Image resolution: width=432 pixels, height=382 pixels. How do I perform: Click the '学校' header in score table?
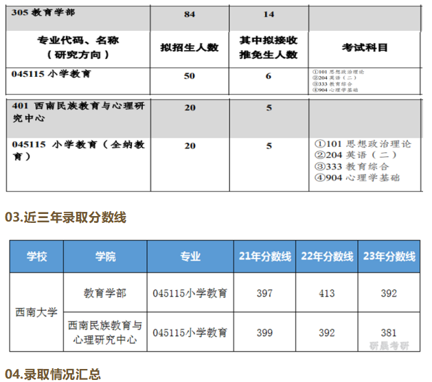(x=36, y=256)
